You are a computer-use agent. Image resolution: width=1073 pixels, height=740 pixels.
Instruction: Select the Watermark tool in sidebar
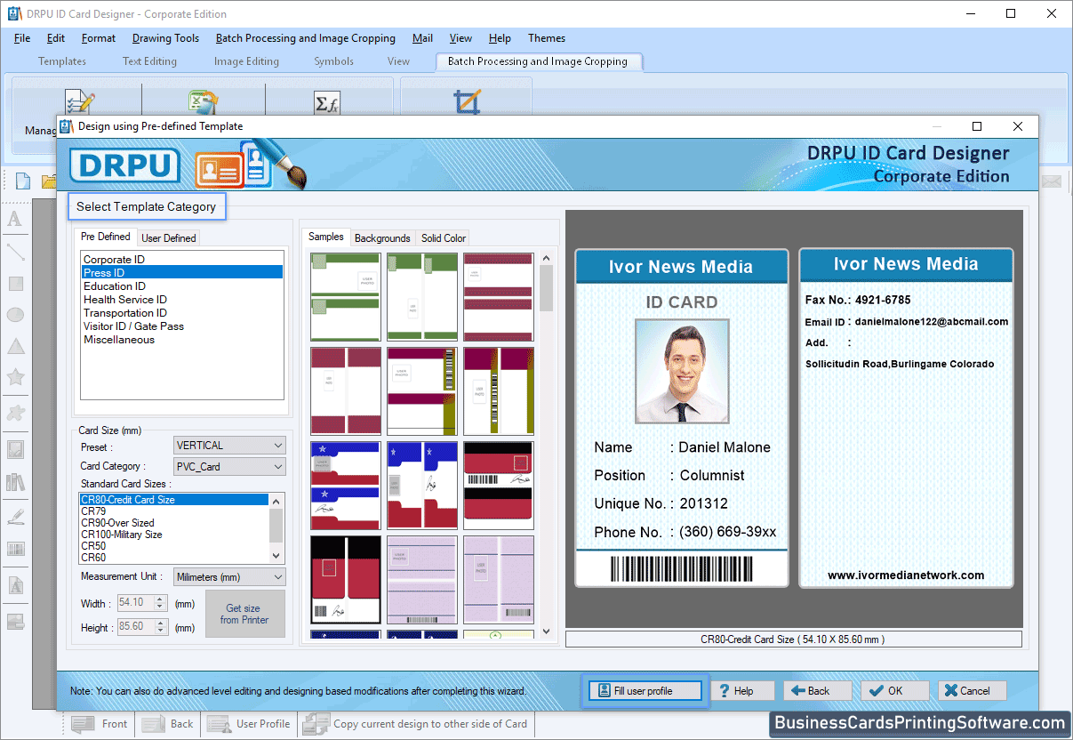tap(15, 586)
